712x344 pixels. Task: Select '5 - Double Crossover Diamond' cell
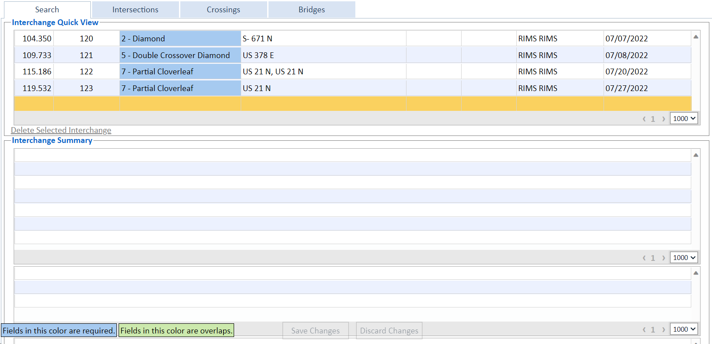point(180,55)
